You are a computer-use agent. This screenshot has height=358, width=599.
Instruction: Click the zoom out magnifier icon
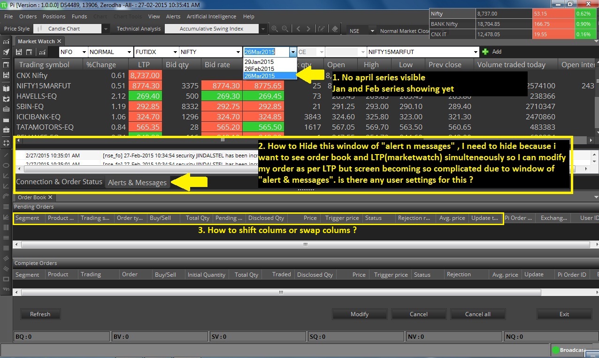pyautogui.click(x=285, y=29)
